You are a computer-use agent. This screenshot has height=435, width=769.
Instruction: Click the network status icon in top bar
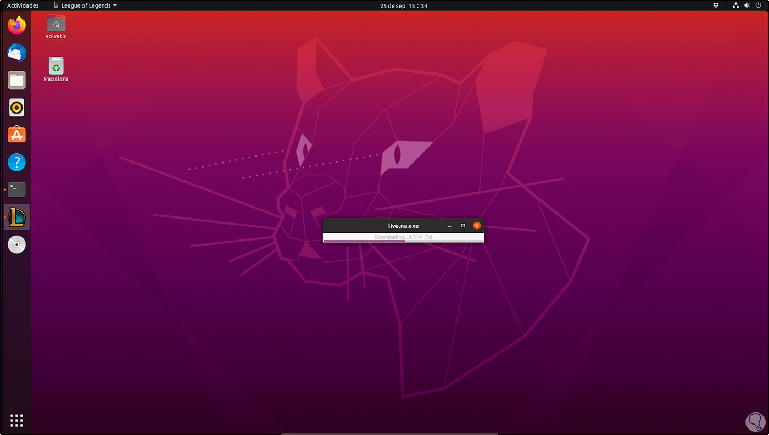click(x=736, y=5)
